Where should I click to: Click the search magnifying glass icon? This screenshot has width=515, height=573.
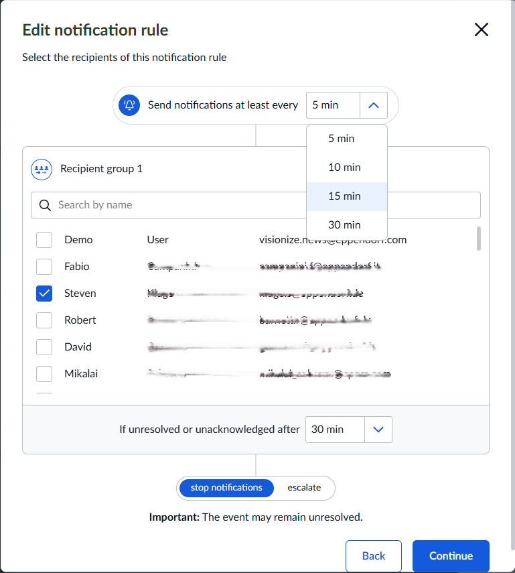click(45, 204)
